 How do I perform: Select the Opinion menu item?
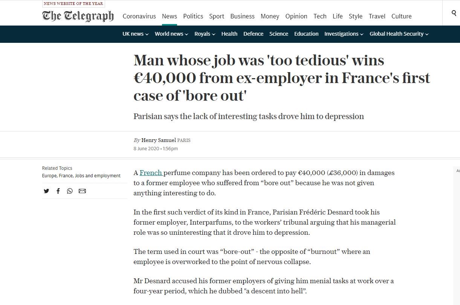[296, 16]
